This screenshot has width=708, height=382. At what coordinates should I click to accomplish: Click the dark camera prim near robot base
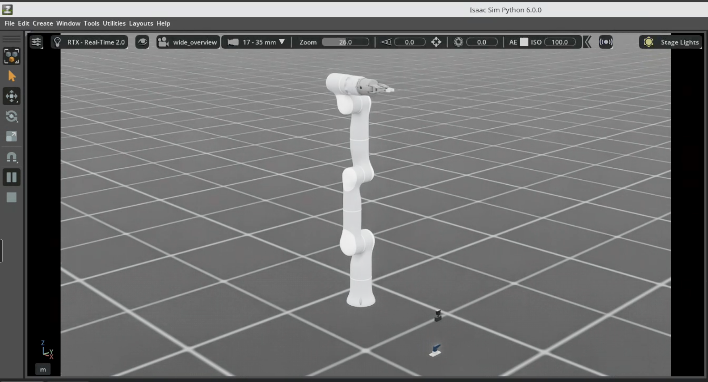point(438,316)
